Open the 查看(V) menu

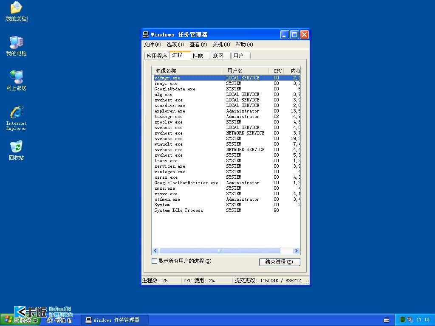198,44
